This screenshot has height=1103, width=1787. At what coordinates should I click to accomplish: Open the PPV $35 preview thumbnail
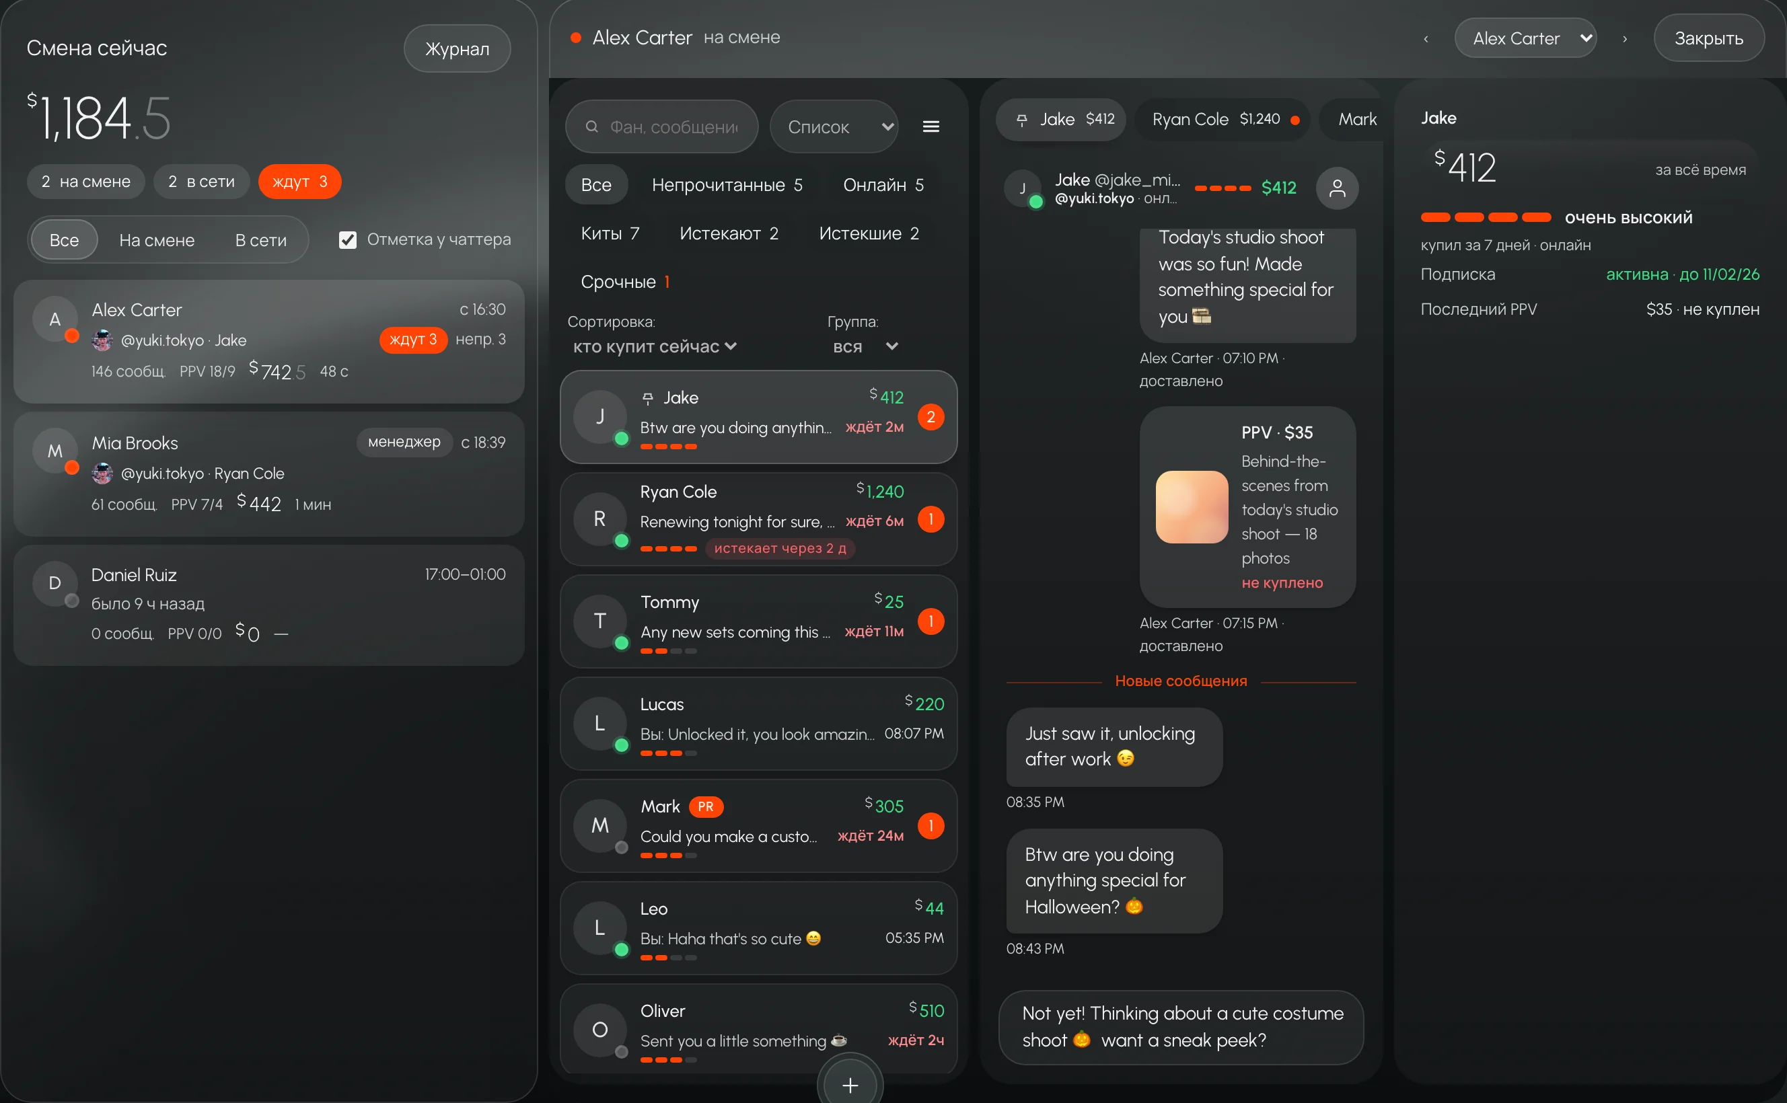(x=1192, y=507)
